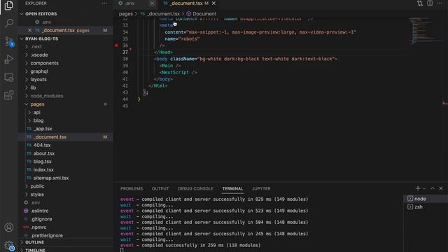Select the Terminal panel tab
This screenshot has width=448, height=252.
click(x=232, y=188)
